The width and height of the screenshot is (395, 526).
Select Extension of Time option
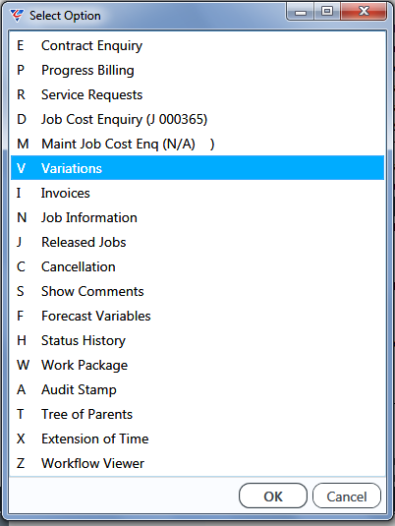pos(197,438)
